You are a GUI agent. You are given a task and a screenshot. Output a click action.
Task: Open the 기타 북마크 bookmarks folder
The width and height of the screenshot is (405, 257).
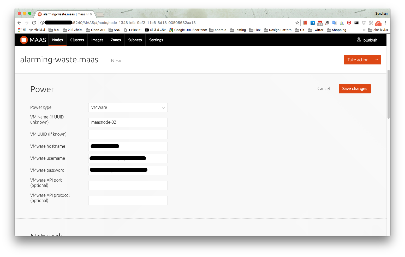[x=378, y=30]
